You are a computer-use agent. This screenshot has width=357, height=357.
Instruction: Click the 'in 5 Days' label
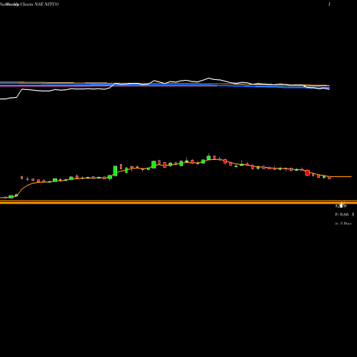pyautogui.click(x=343, y=223)
